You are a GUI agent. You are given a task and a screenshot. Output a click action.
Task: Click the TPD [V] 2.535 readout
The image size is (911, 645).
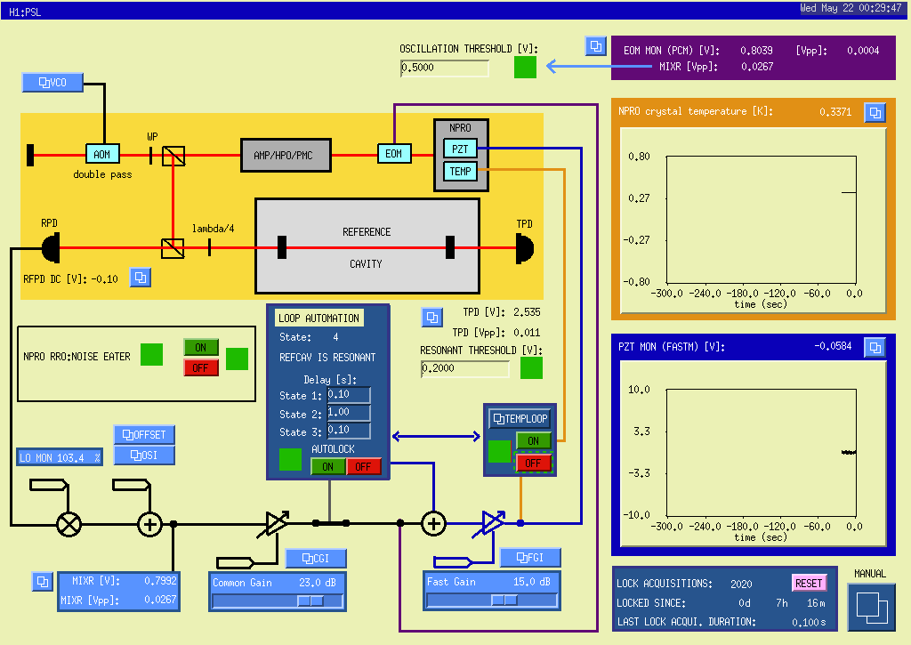click(527, 312)
